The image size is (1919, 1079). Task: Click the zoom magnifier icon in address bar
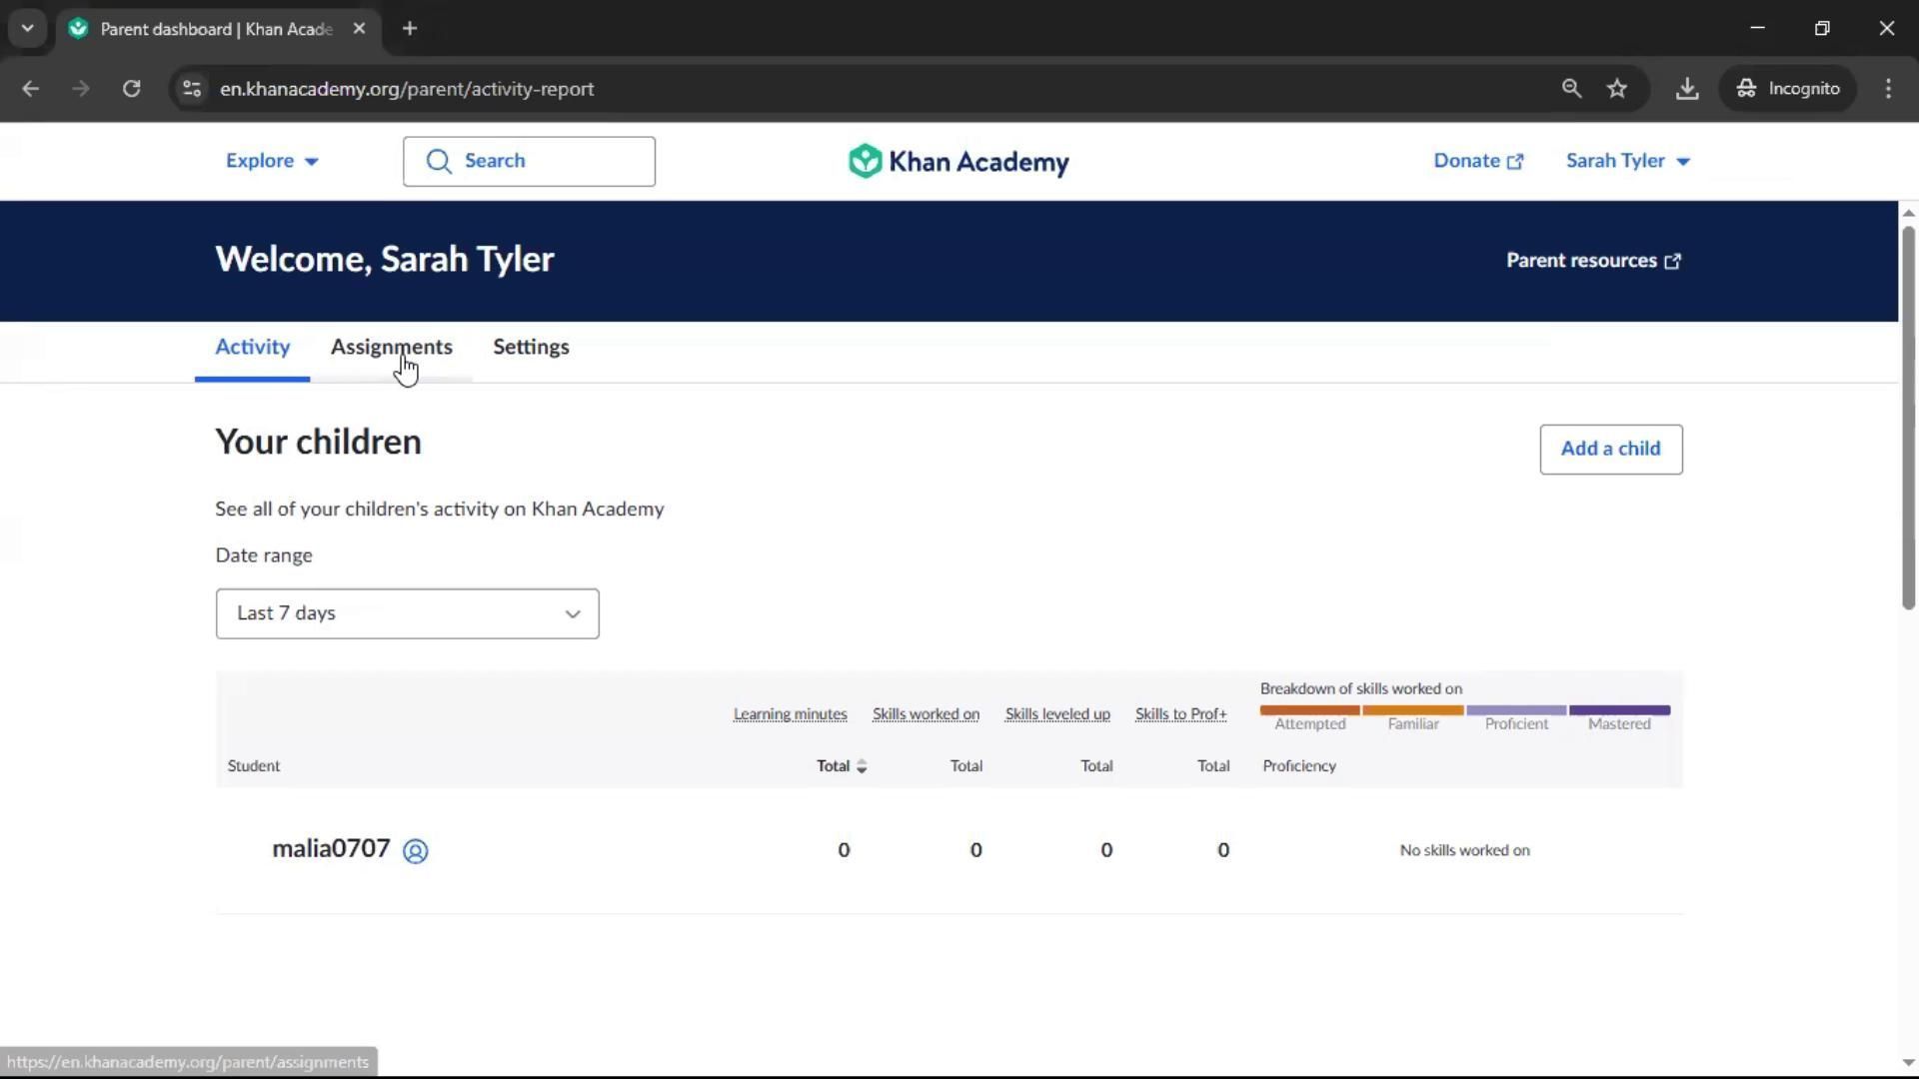[x=1571, y=89]
